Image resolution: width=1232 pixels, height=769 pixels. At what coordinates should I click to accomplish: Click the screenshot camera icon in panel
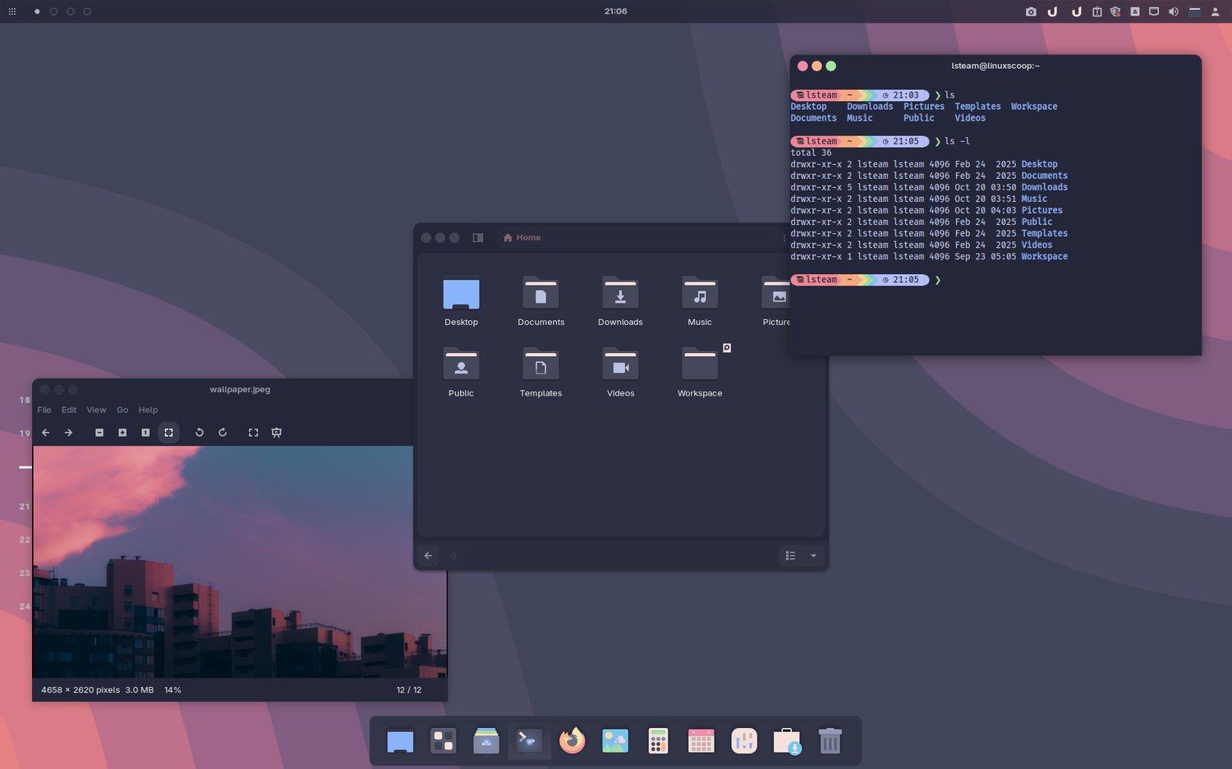1031,11
